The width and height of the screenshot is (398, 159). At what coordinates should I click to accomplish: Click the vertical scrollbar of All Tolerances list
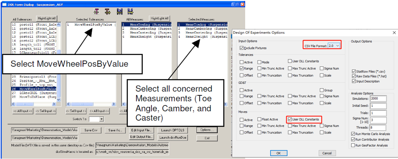click(x=59, y=62)
